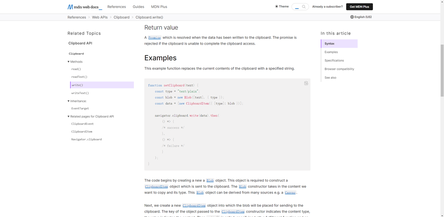Open ClipboardEvent sidebar link
Image resolution: width=444 pixels, height=217 pixels.
(83, 124)
